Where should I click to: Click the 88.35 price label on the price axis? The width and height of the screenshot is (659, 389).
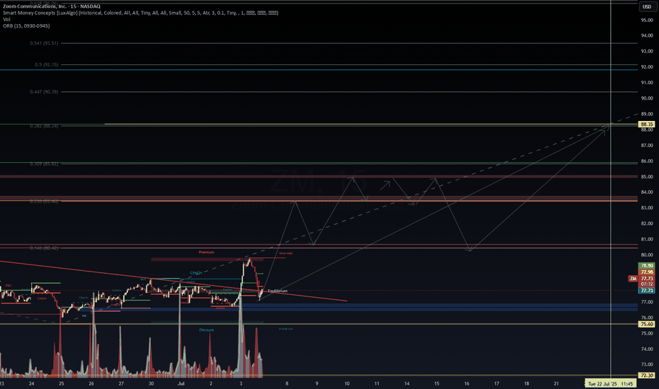pyautogui.click(x=646, y=124)
